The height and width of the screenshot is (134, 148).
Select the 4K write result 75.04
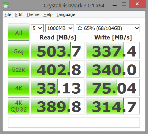pos(113,87)
